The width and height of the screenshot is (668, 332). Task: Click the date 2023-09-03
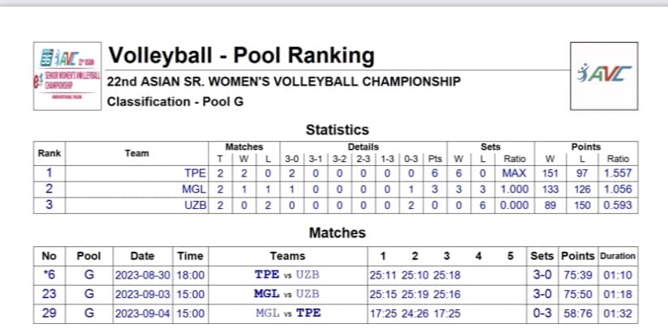(143, 294)
